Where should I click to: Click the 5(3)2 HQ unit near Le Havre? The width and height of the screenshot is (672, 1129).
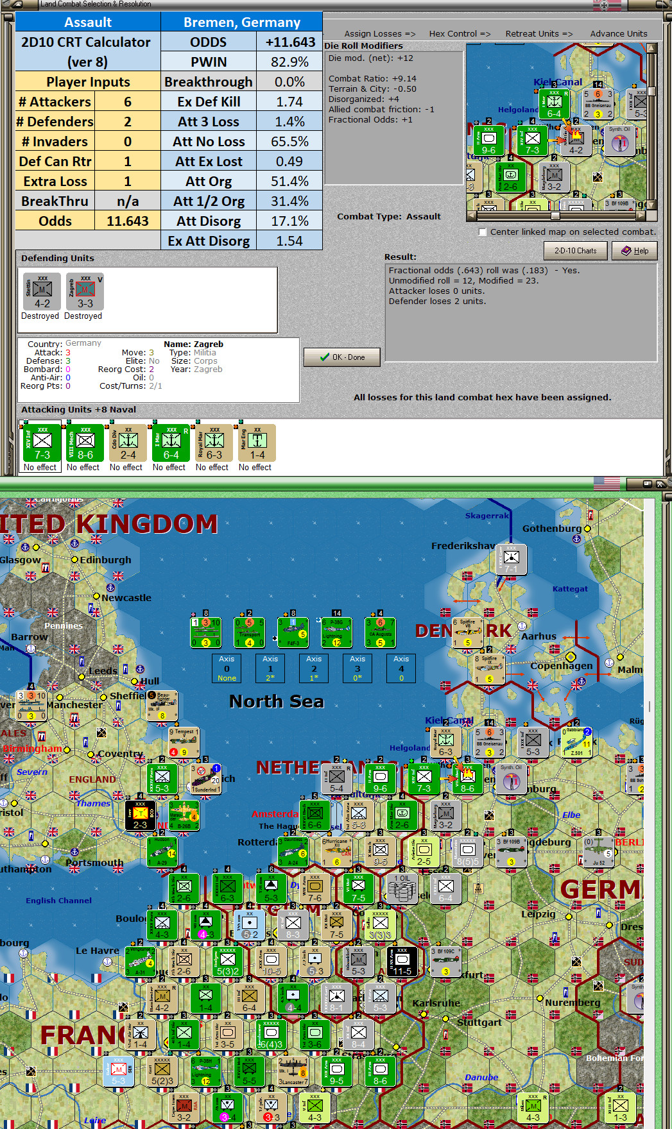click(x=227, y=962)
